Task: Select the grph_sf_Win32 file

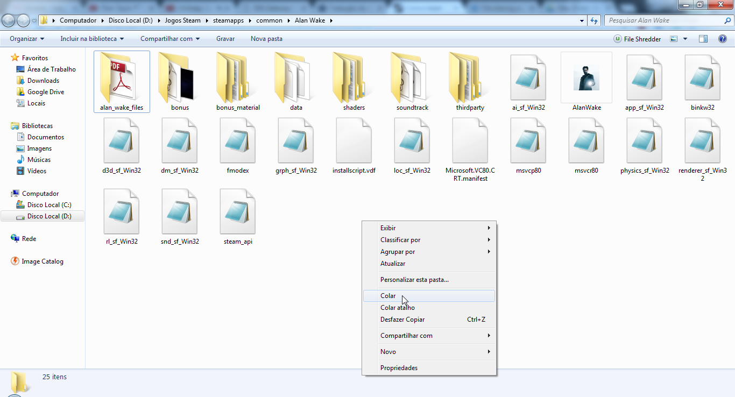Action: coord(296,145)
